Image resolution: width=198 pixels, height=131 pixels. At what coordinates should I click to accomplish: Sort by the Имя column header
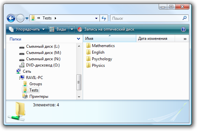point(110,39)
